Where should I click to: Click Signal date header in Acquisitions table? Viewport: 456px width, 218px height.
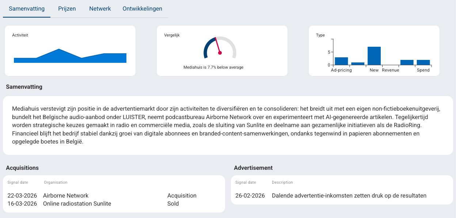coord(18,182)
